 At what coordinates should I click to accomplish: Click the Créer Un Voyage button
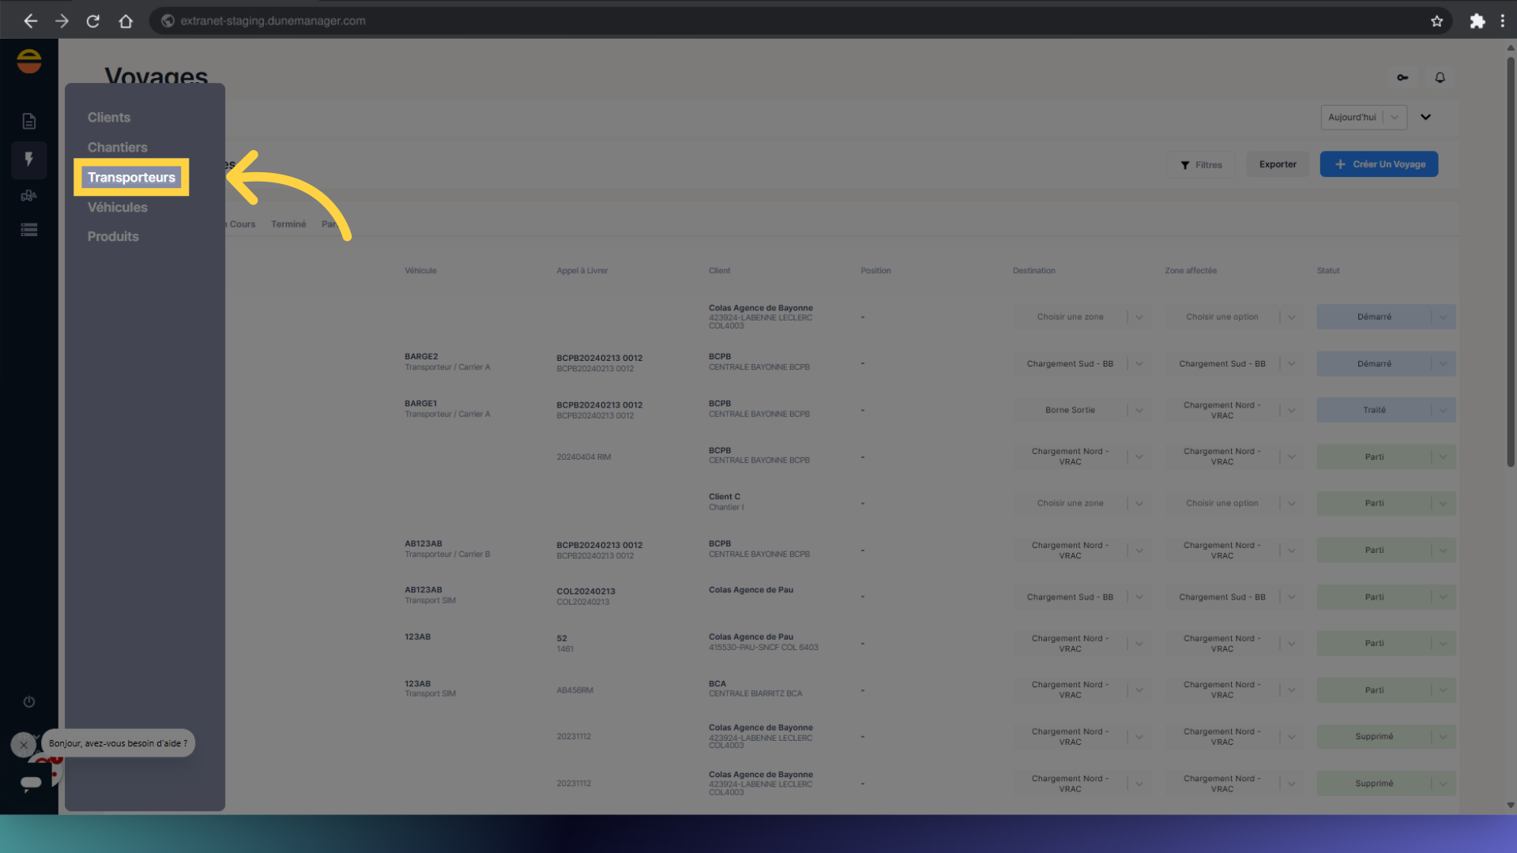click(x=1379, y=164)
